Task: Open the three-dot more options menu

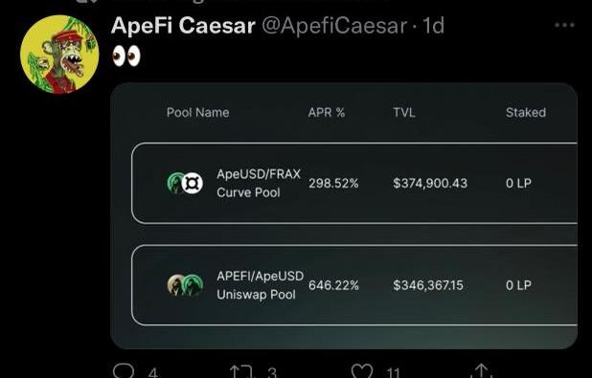Action: [x=565, y=25]
